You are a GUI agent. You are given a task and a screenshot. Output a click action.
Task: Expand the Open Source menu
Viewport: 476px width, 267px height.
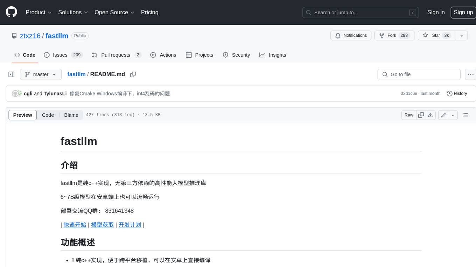click(114, 12)
